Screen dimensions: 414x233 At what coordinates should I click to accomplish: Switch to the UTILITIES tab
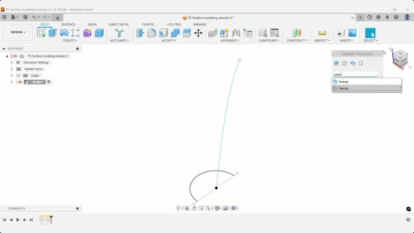click(174, 25)
